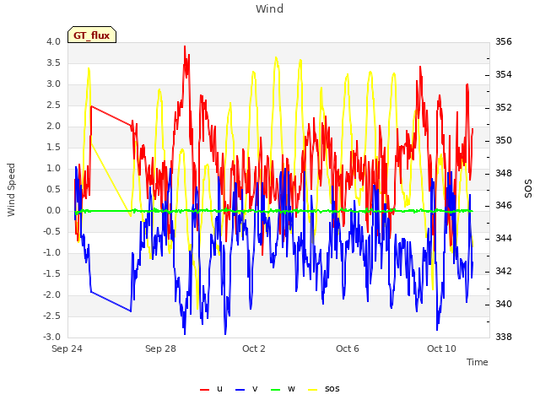The image size is (540, 405).
Task: Click the Sep 24 tick label
Action: click(67, 348)
